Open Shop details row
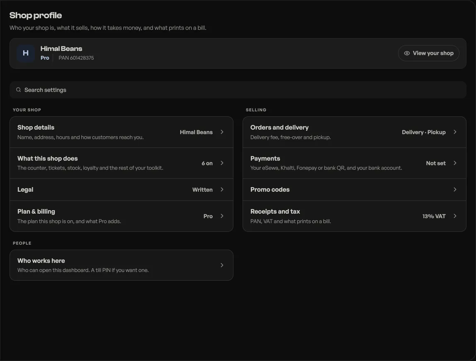The image size is (476, 361). (x=121, y=132)
